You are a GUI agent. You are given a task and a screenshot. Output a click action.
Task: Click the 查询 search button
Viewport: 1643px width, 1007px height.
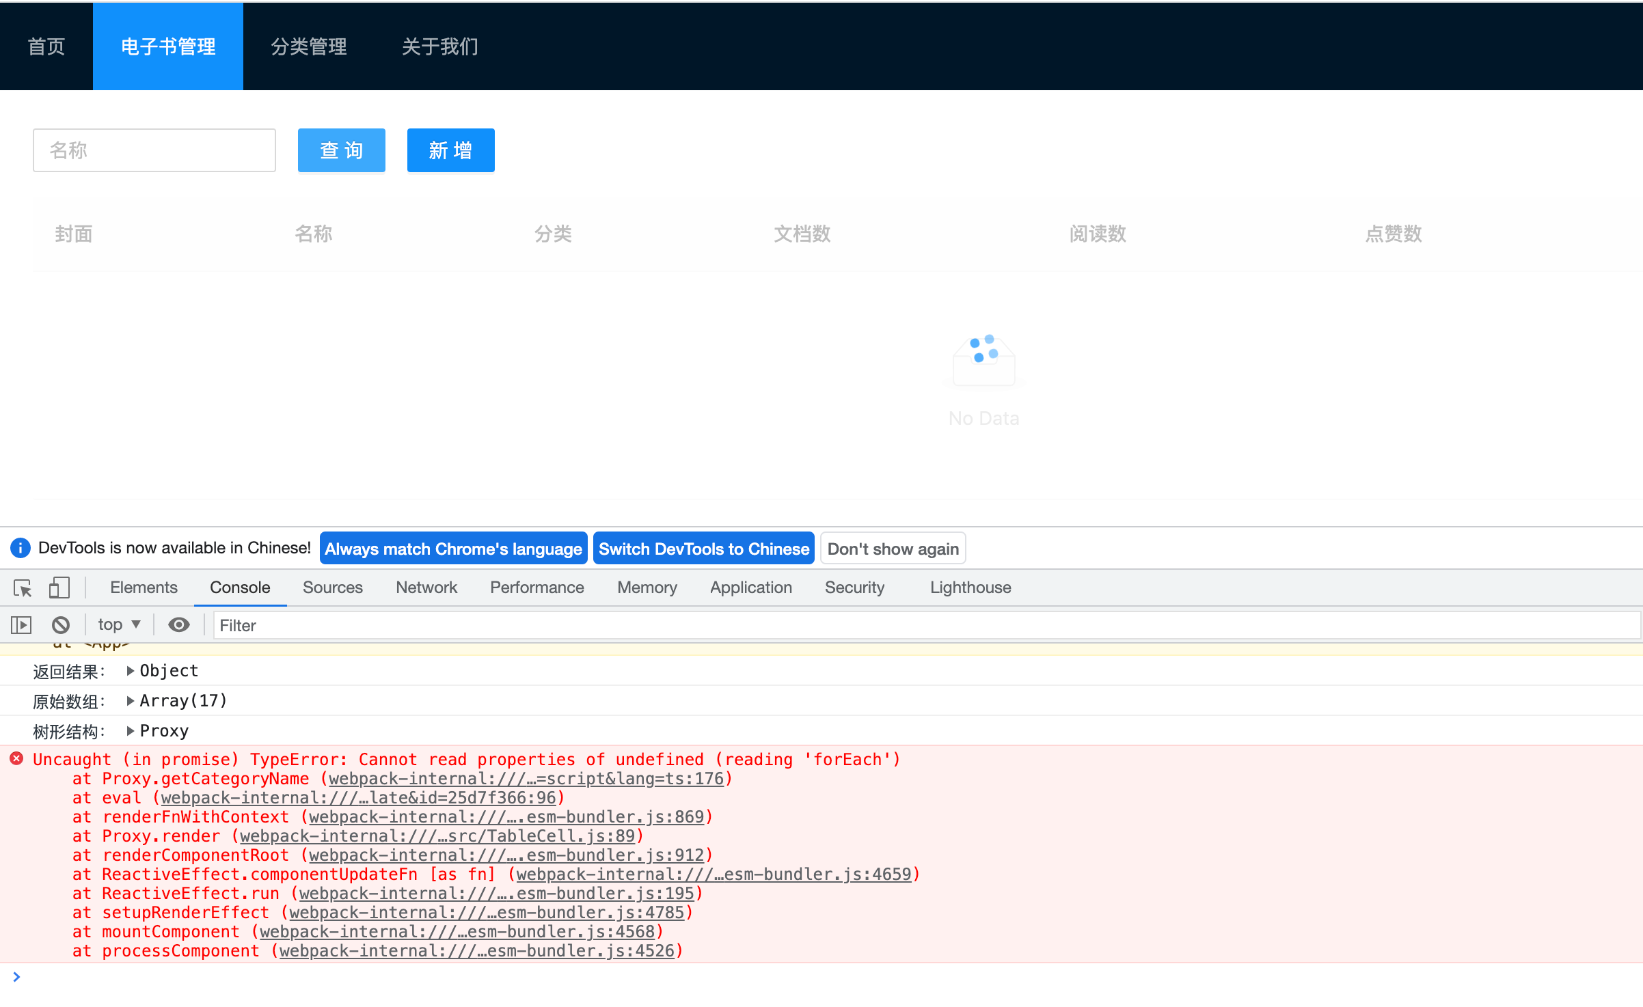[341, 150]
